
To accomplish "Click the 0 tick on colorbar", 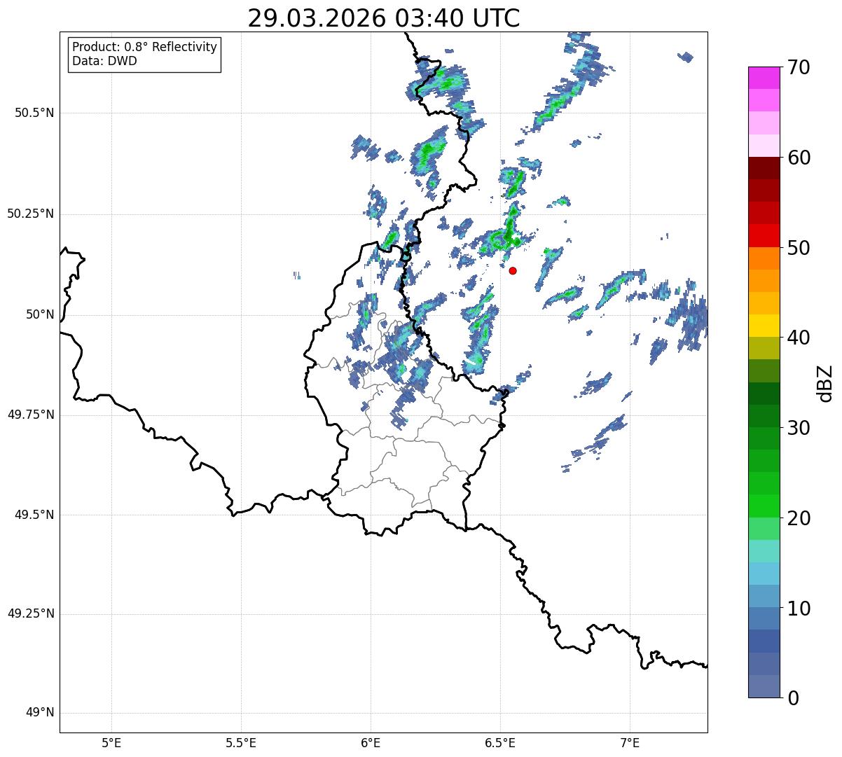I will point(794,698).
